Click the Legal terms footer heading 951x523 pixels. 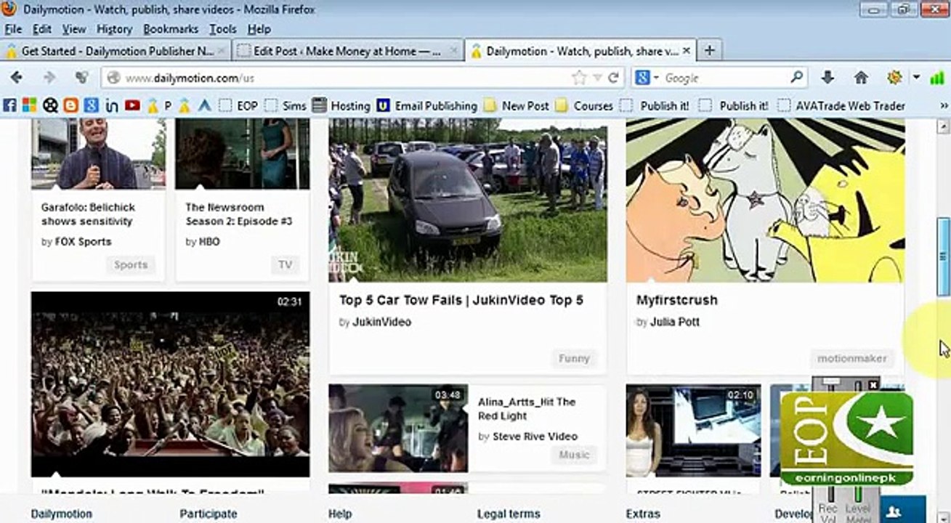509,514
